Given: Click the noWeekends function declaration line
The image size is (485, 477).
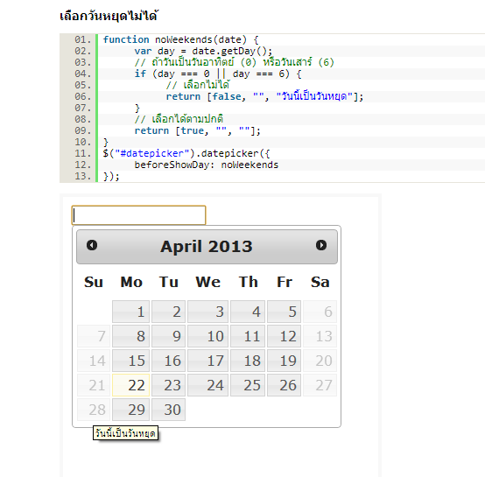Looking at the screenshot, I should [x=180, y=39].
